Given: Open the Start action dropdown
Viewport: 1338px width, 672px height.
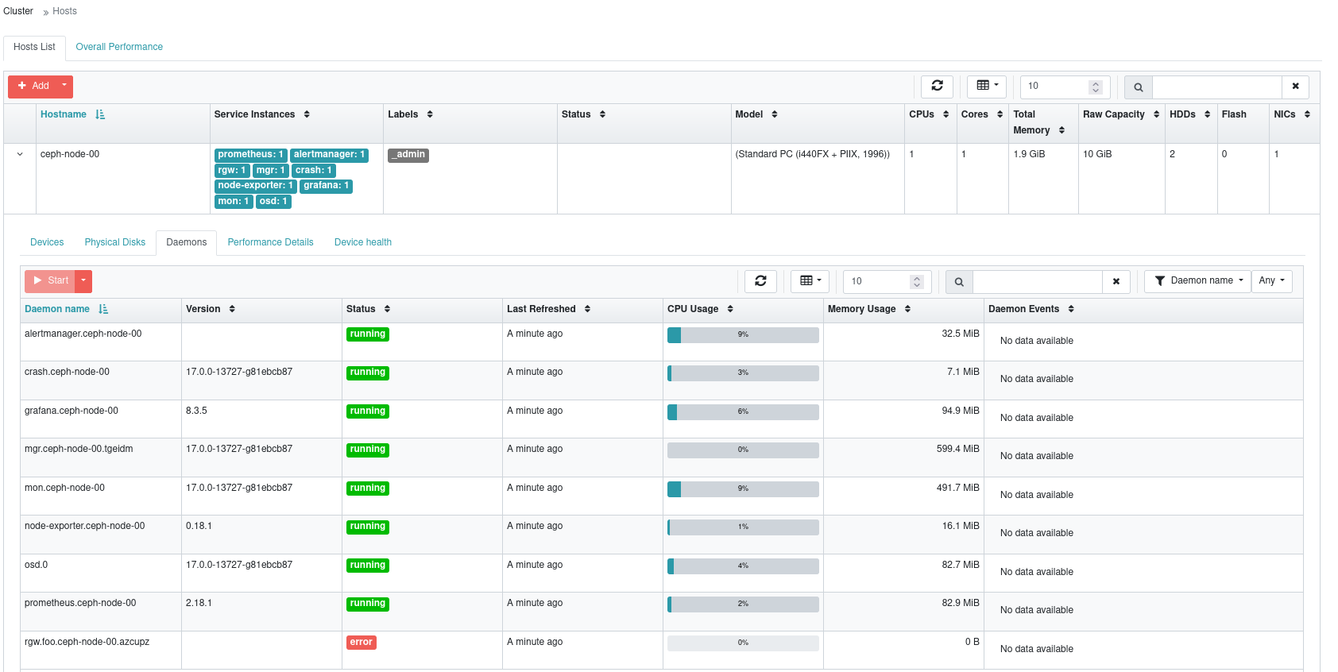Looking at the screenshot, I should [83, 281].
